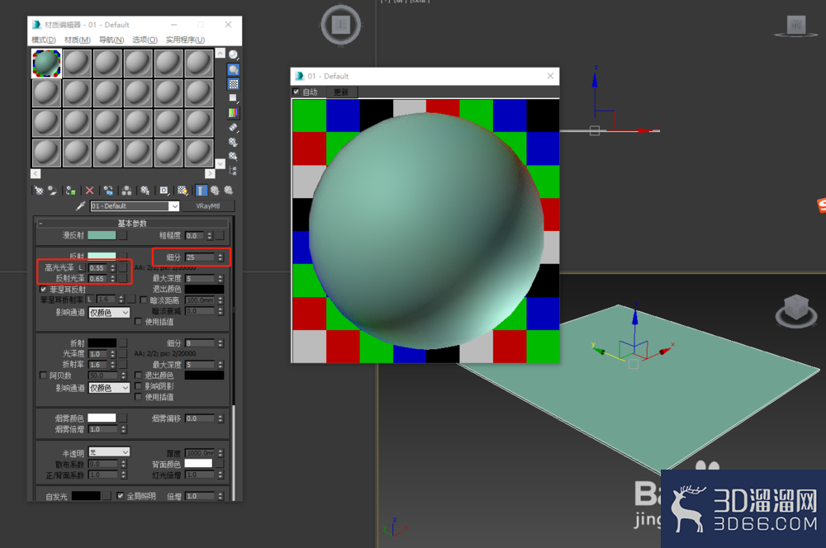This screenshot has height=548, width=826.
Task: Click the 前 face of the ViewCube
Action: 796,24
